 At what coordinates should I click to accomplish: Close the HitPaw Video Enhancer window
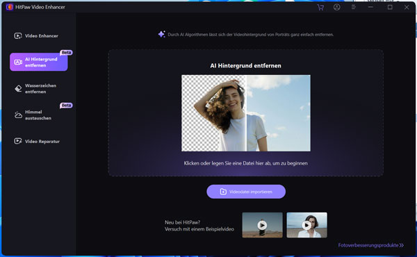[x=407, y=8]
